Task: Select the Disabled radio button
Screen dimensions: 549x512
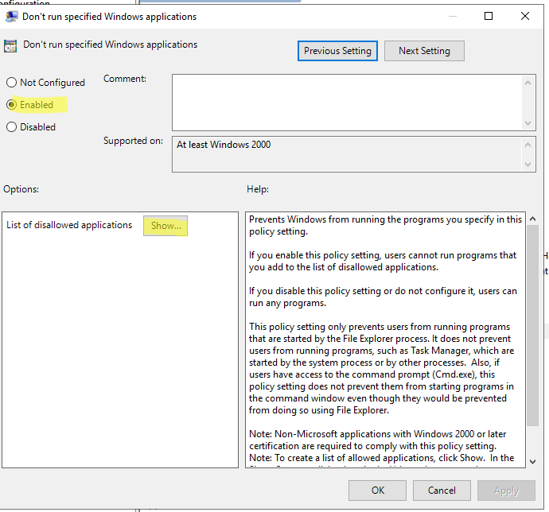Action: coord(12,126)
